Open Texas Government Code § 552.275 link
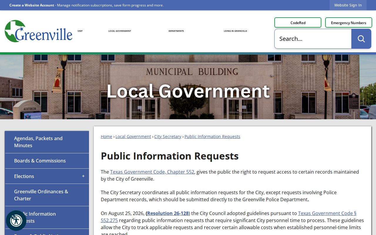 pyautogui.click(x=327, y=213)
